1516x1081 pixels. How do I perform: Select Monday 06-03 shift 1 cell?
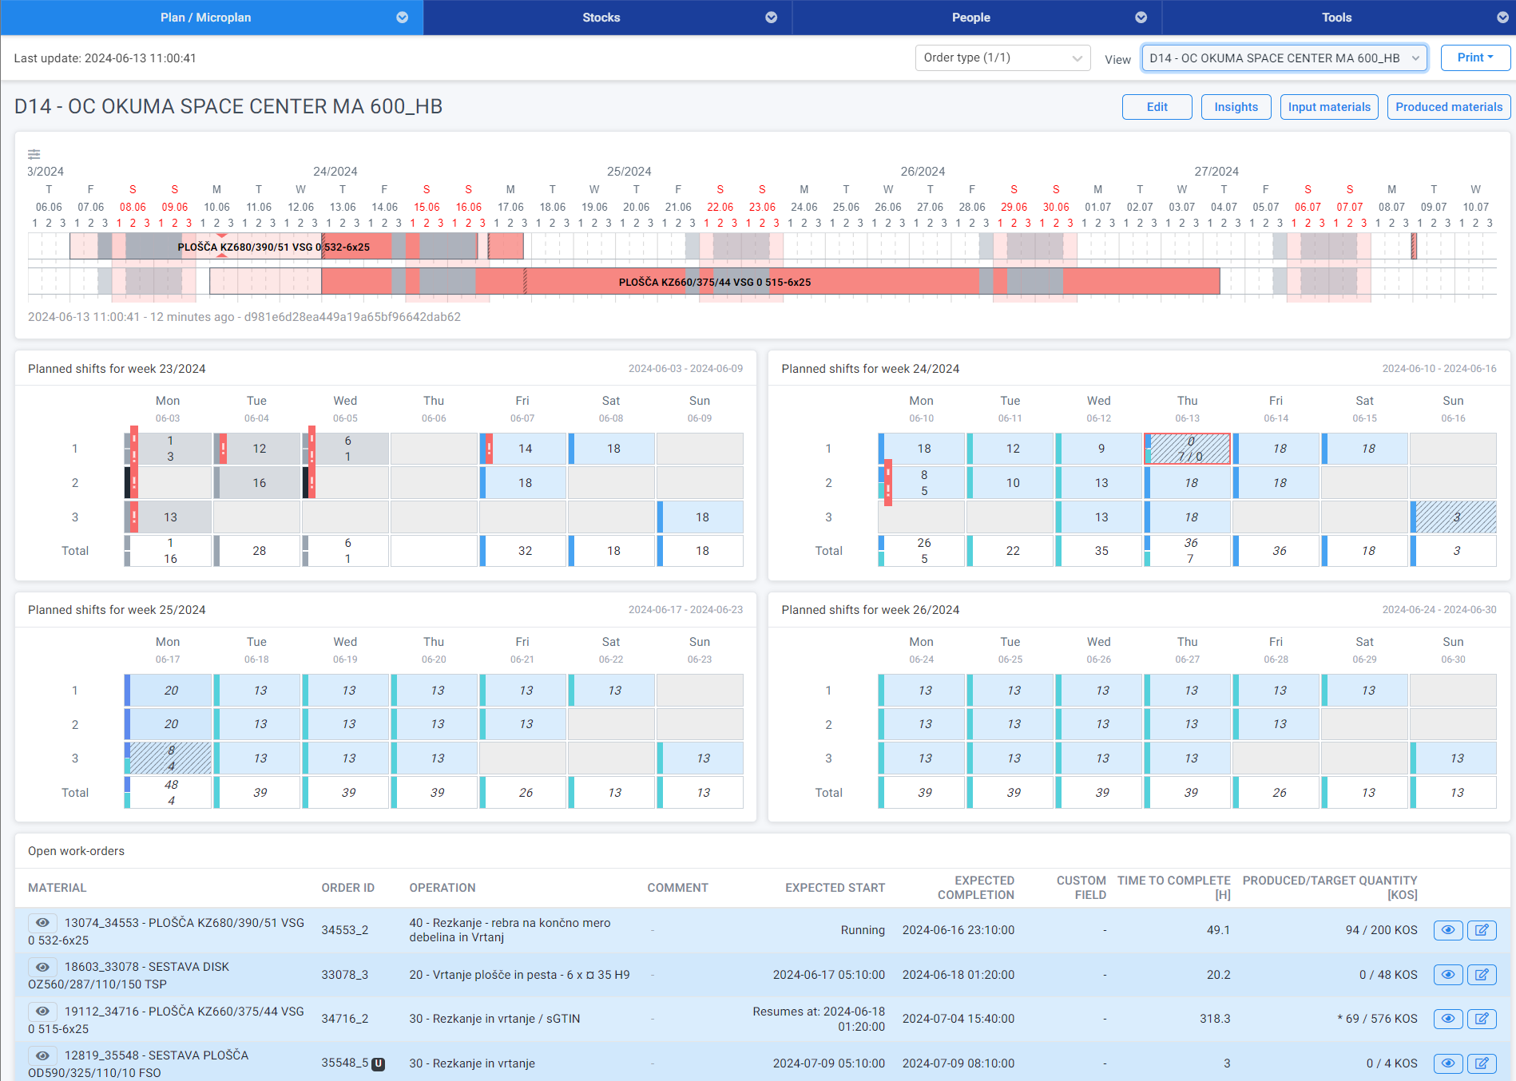(168, 449)
